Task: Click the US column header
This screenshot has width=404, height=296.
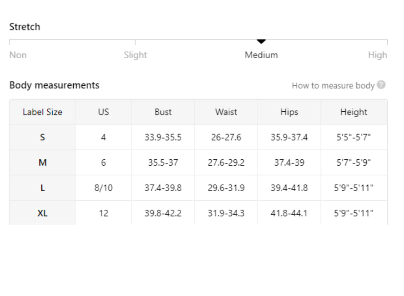Action: (x=103, y=112)
